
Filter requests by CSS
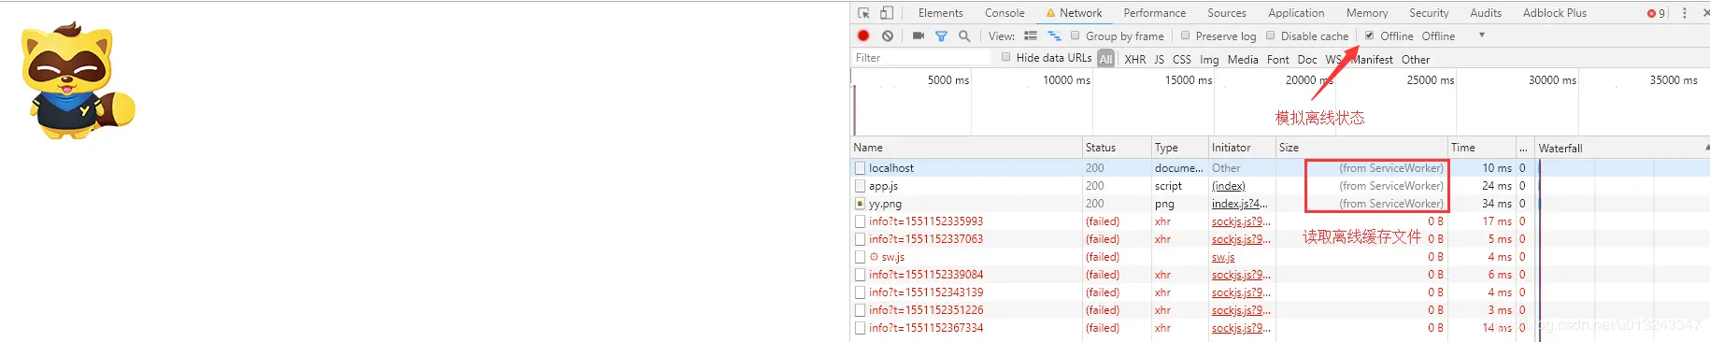pyautogui.click(x=1181, y=59)
